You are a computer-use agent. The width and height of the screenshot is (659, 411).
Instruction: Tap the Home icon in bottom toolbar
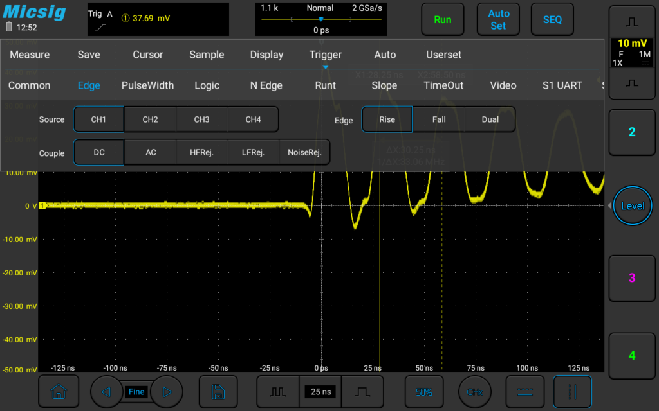[59, 391]
